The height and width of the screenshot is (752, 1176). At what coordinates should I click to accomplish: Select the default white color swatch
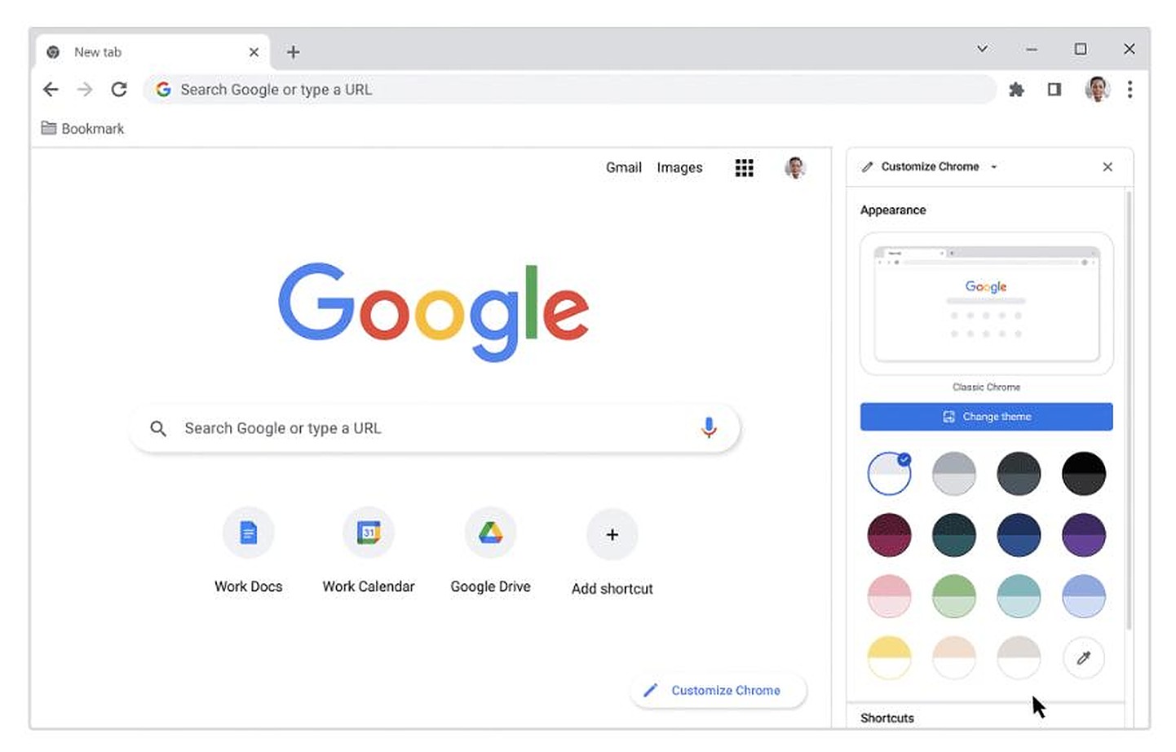click(x=889, y=473)
